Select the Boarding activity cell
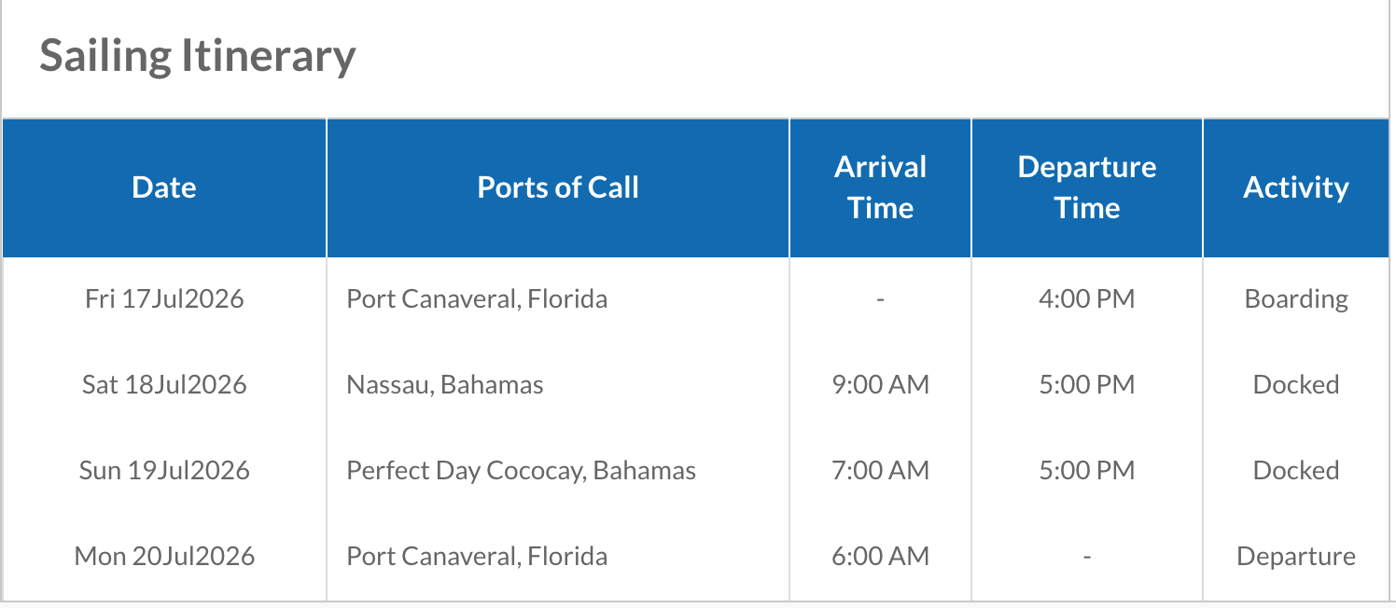 1296,299
